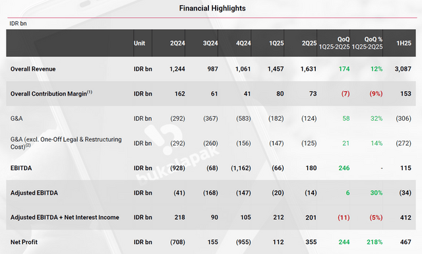Click the Net Profit row label

(x=24, y=242)
